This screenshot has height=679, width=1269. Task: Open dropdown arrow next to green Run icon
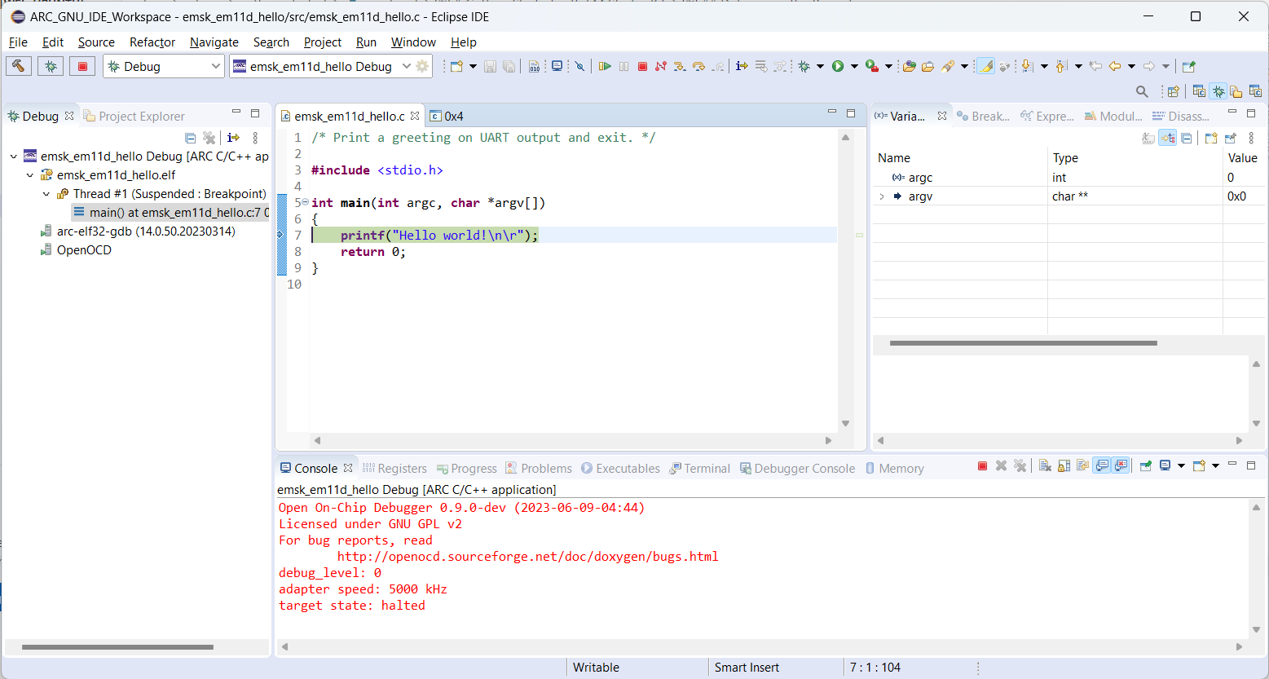point(854,66)
